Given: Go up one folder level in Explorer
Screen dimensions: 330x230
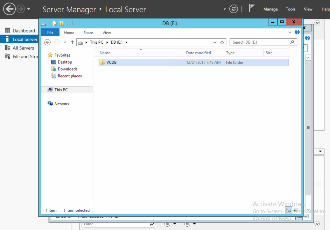Looking at the screenshot, I should (72, 42).
